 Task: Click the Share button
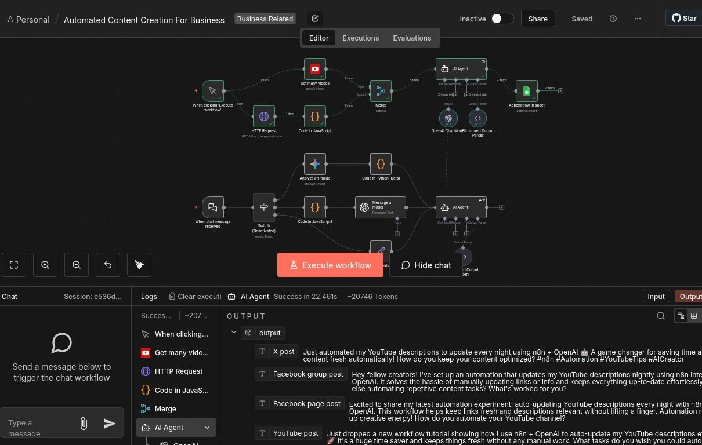pos(538,19)
